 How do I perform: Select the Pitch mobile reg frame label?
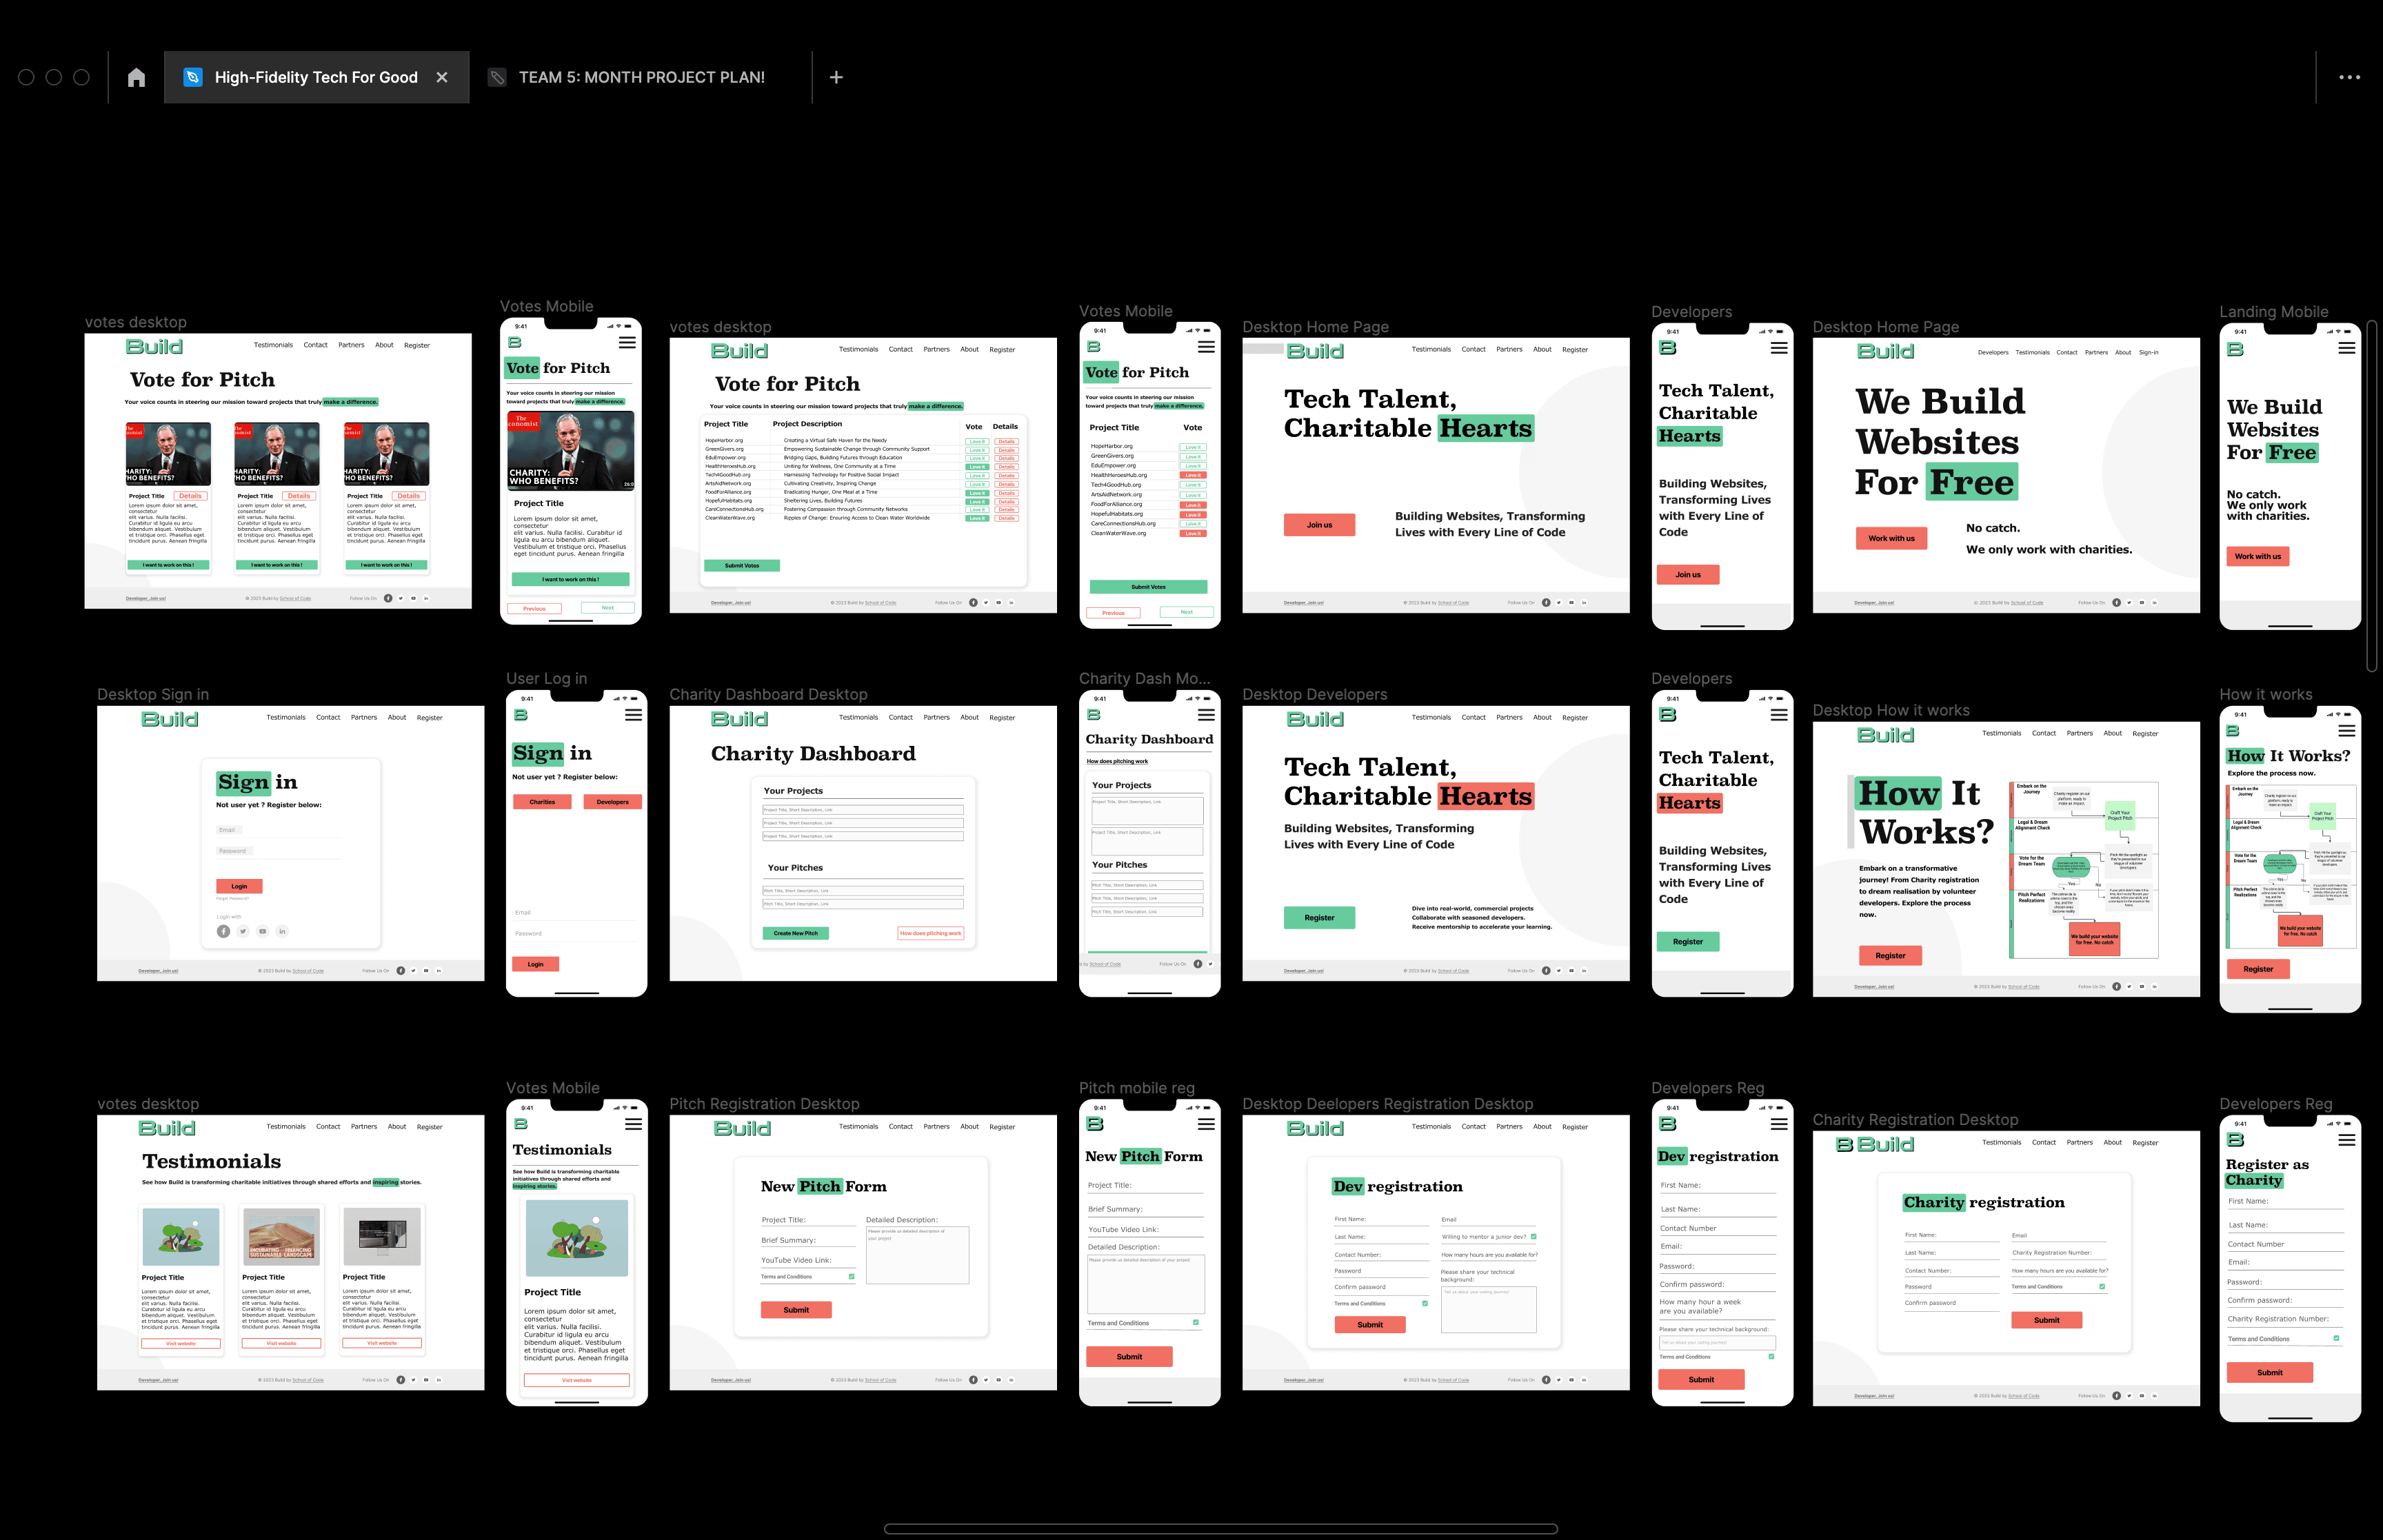(1137, 1088)
